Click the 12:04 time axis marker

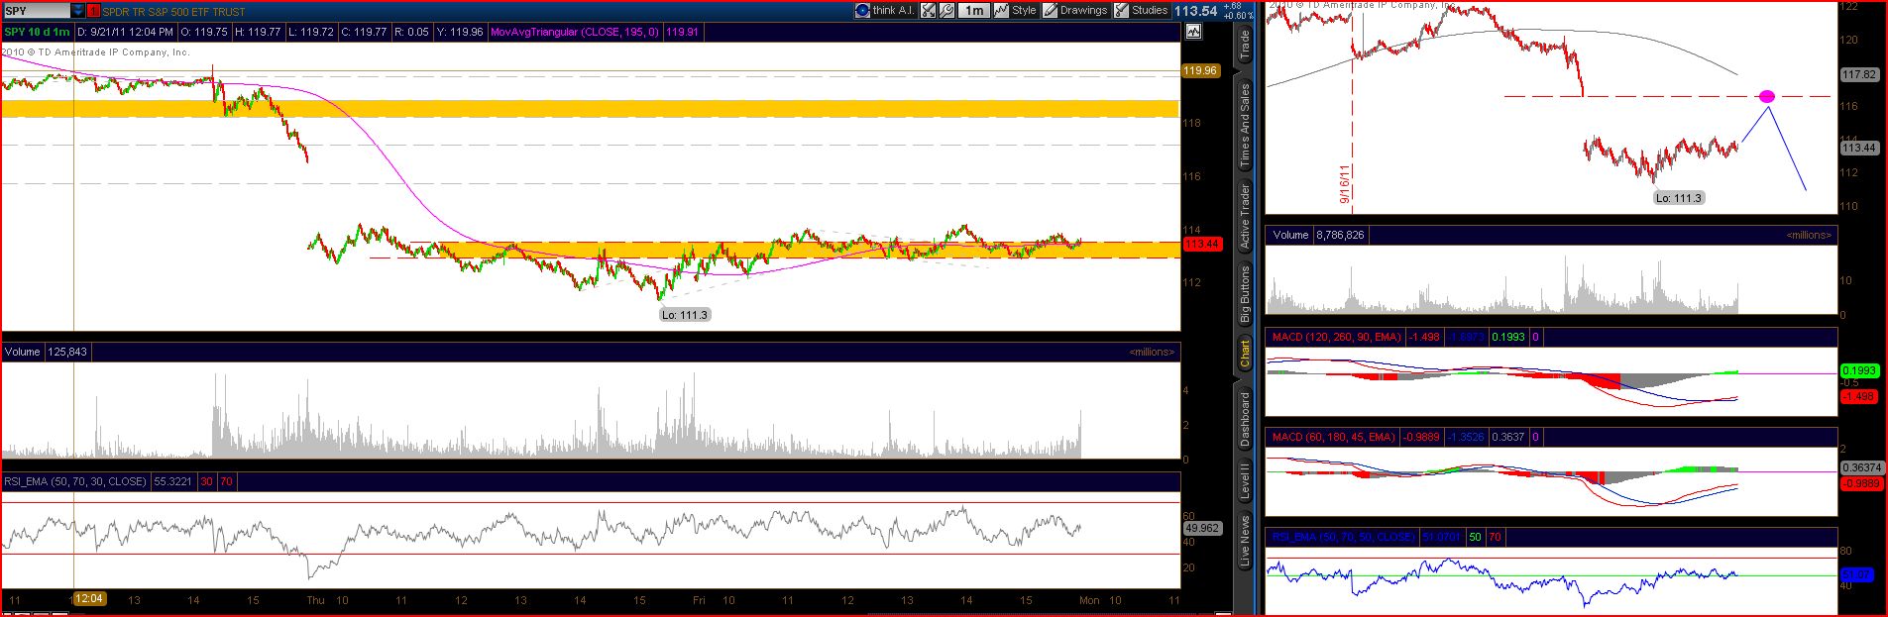coord(89,599)
